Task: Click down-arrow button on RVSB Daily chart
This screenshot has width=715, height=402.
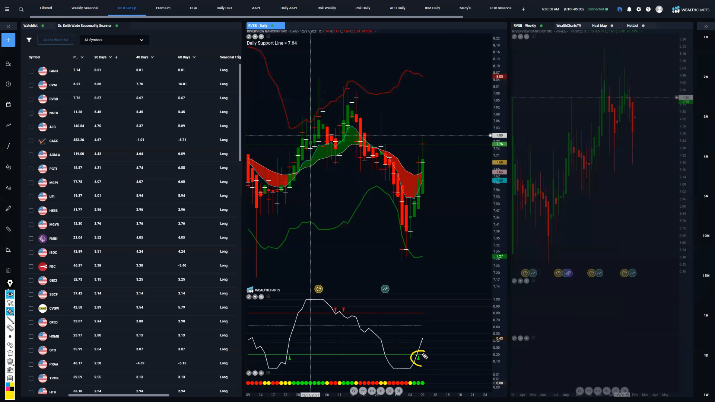Action: (x=255, y=36)
